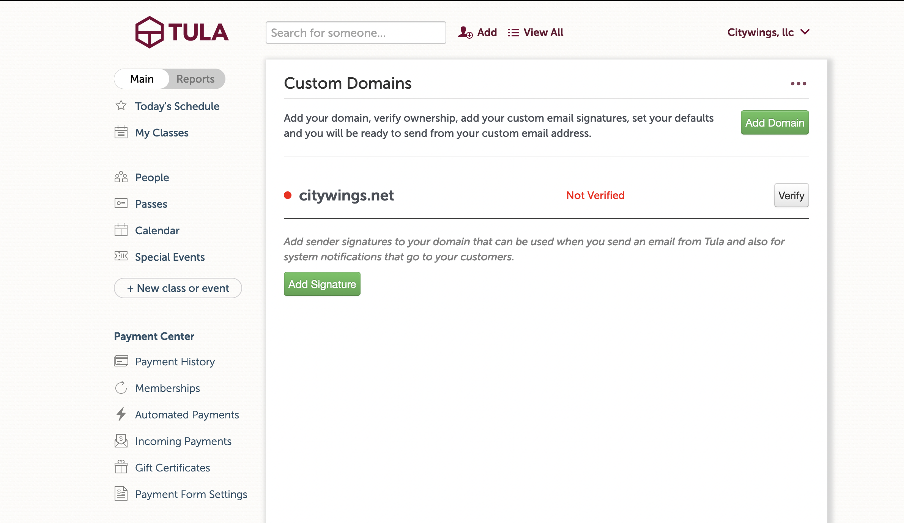Open My Classes
Image resolution: width=904 pixels, height=523 pixels.
coord(162,133)
